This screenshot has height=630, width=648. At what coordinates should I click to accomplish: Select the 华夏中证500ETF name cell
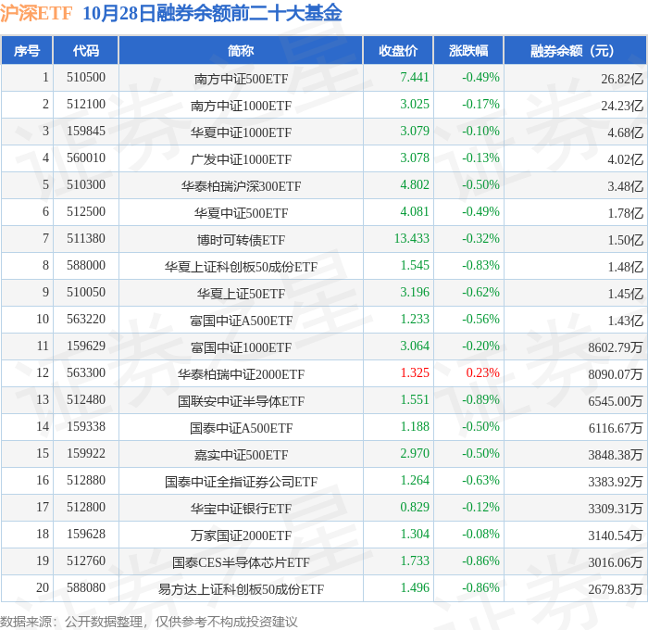tap(241, 212)
